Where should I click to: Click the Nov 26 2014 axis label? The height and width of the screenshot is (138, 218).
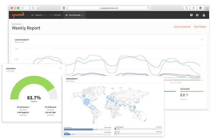coord(176,83)
